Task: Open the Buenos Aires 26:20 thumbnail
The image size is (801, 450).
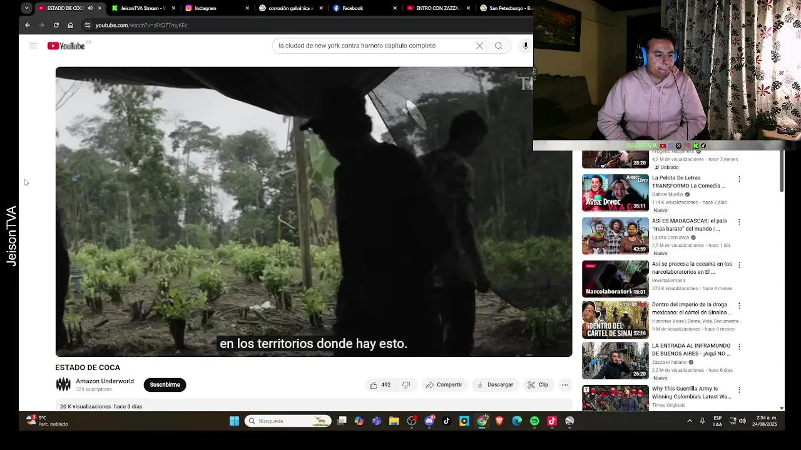Action: 615,361
